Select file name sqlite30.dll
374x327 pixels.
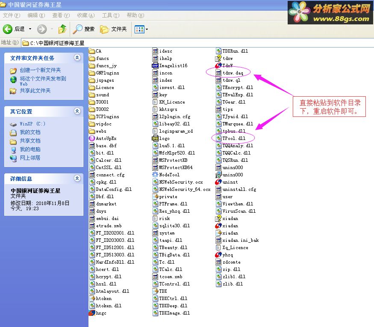tap(174, 226)
